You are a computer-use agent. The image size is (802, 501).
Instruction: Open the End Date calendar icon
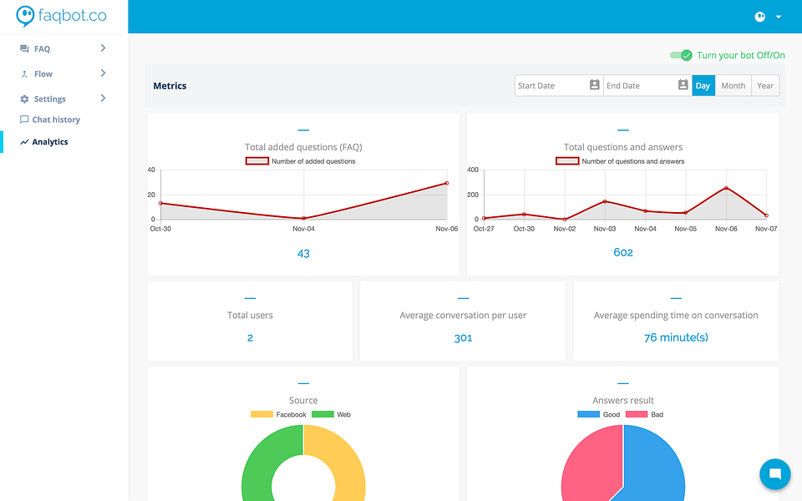pos(683,85)
